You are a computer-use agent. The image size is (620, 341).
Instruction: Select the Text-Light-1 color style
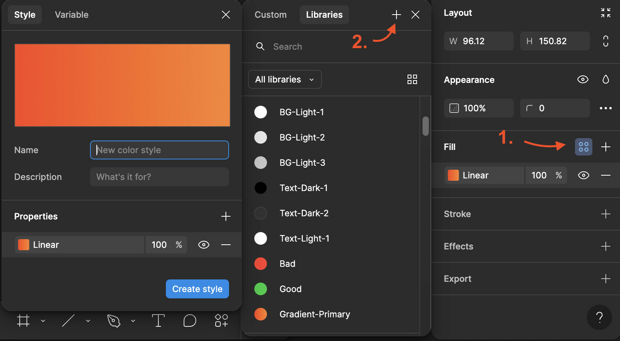pyautogui.click(x=331, y=238)
